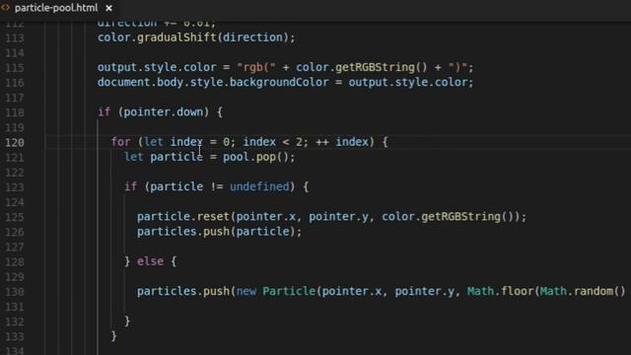
Task: Click line number 116
Action: [15, 83]
